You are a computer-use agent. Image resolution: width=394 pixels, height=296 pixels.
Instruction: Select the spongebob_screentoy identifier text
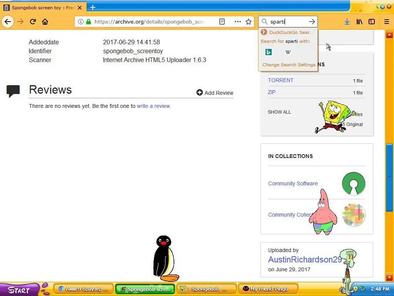click(x=133, y=51)
